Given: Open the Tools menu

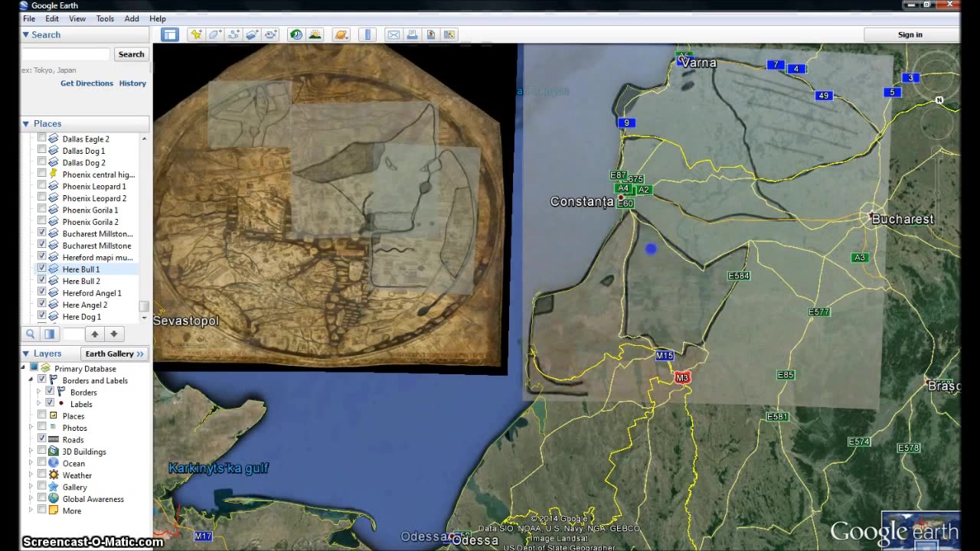Looking at the screenshot, I should [105, 18].
